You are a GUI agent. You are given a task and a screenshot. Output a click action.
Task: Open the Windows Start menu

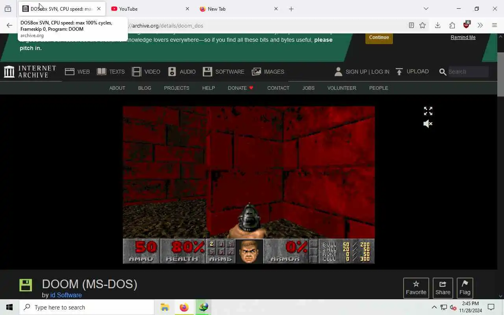tap(9, 307)
